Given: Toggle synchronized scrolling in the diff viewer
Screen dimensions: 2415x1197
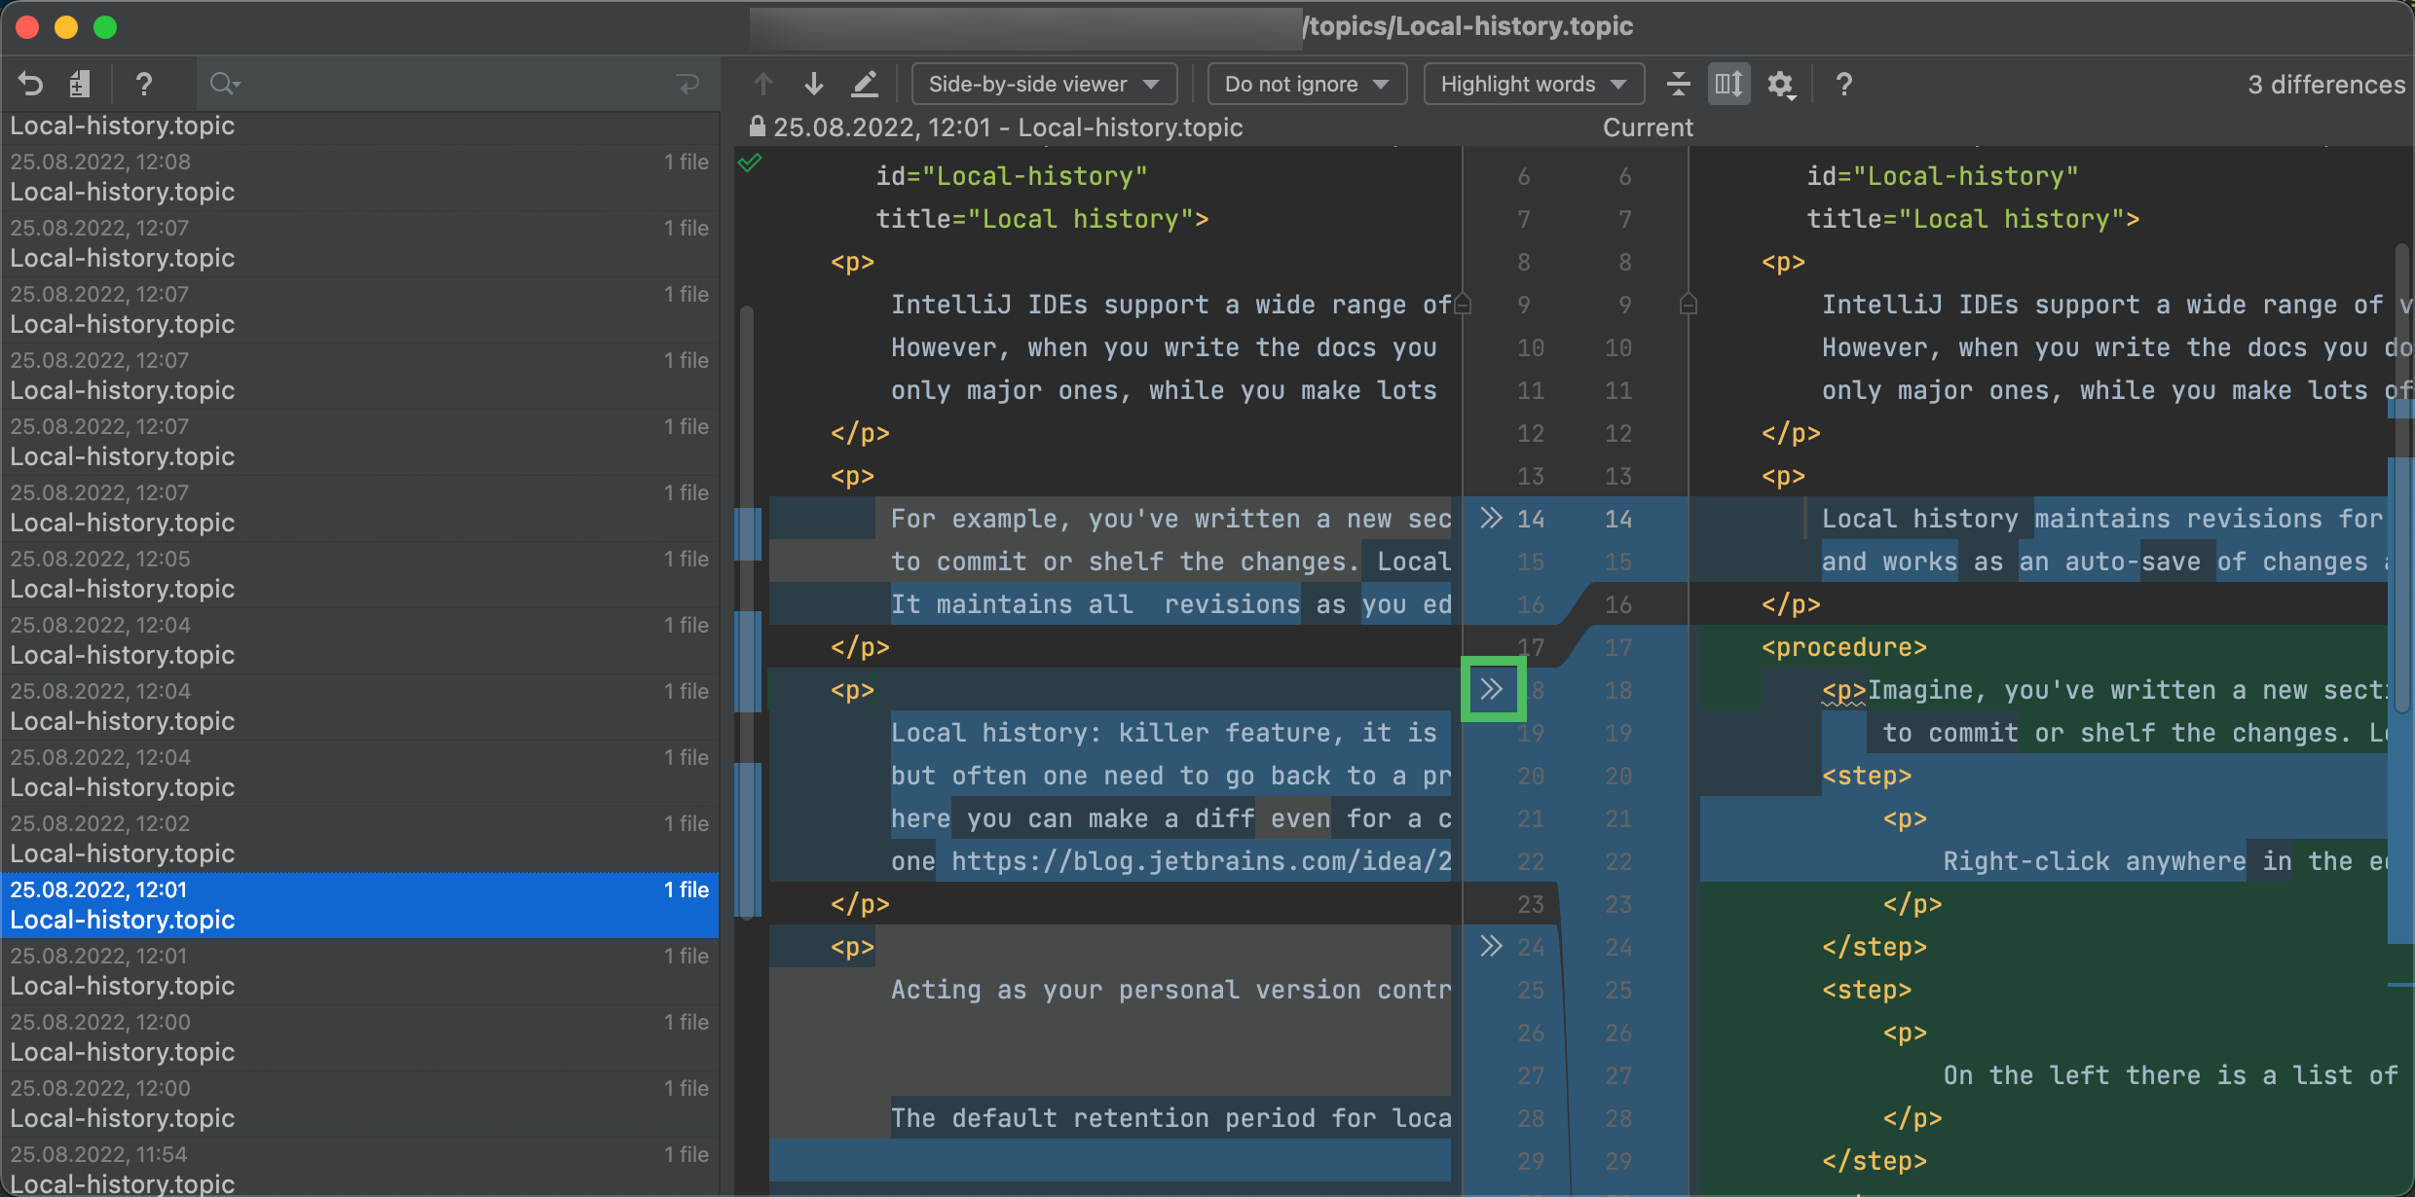Looking at the screenshot, I should [x=1728, y=84].
